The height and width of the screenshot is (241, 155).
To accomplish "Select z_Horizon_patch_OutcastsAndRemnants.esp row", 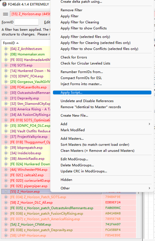I will point(51,208).
